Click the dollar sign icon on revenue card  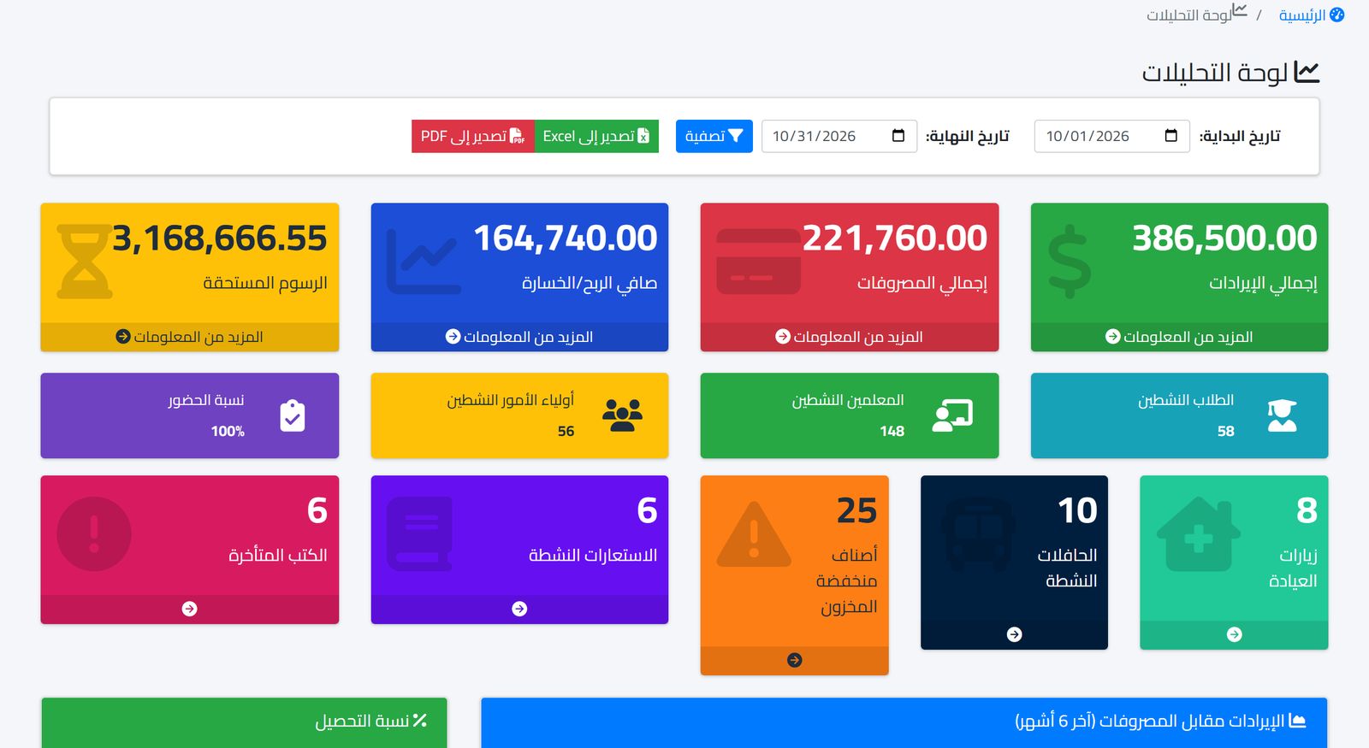tap(1070, 262)
